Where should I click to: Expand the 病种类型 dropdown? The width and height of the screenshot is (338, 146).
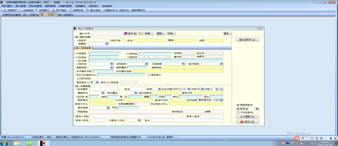point(112,68)
